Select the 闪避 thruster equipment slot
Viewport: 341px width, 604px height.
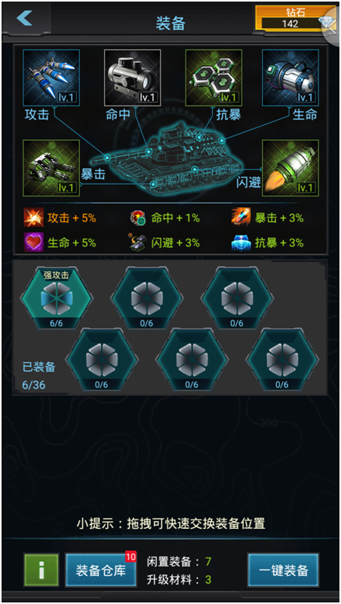pyautogui.click(x=291, y=168)
